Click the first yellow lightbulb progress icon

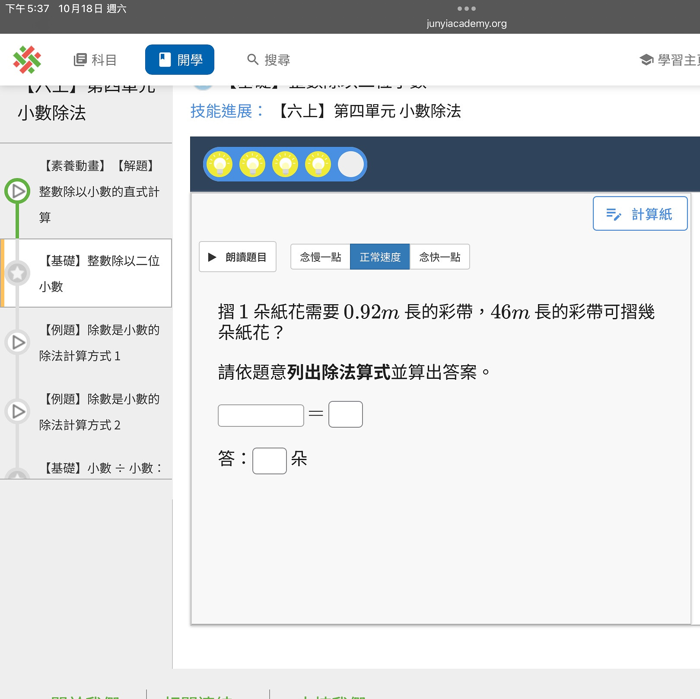pyautogui.click(x=220, y=165)
